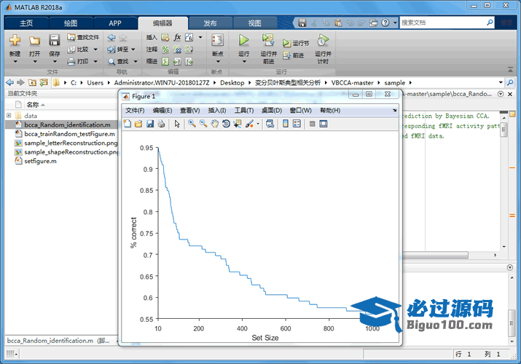Toggle the Rotate 3D tool in Figure 1
The height and width of the screenshot is (364, 521).
click(x=226, y=124)
